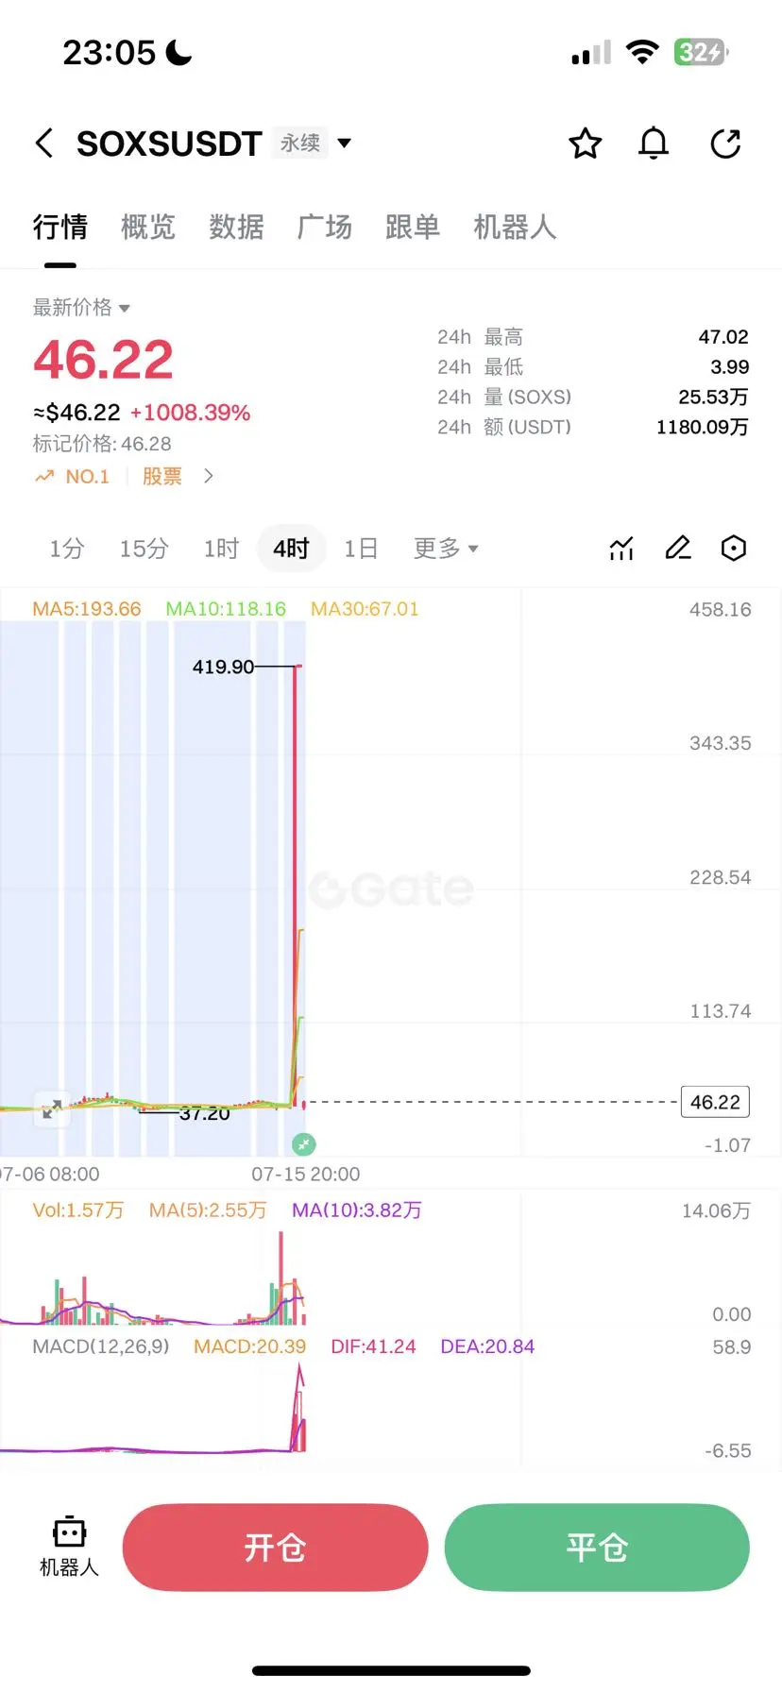Tap DIF:41.24 value
The width and height of the screenshot is (782, 1692).
(373, 1346)
